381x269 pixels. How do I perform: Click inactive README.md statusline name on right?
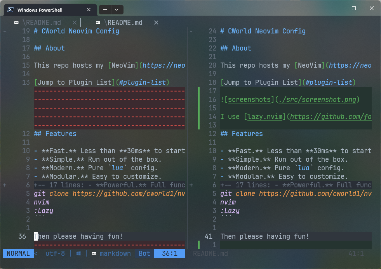(x=211, y=253)
